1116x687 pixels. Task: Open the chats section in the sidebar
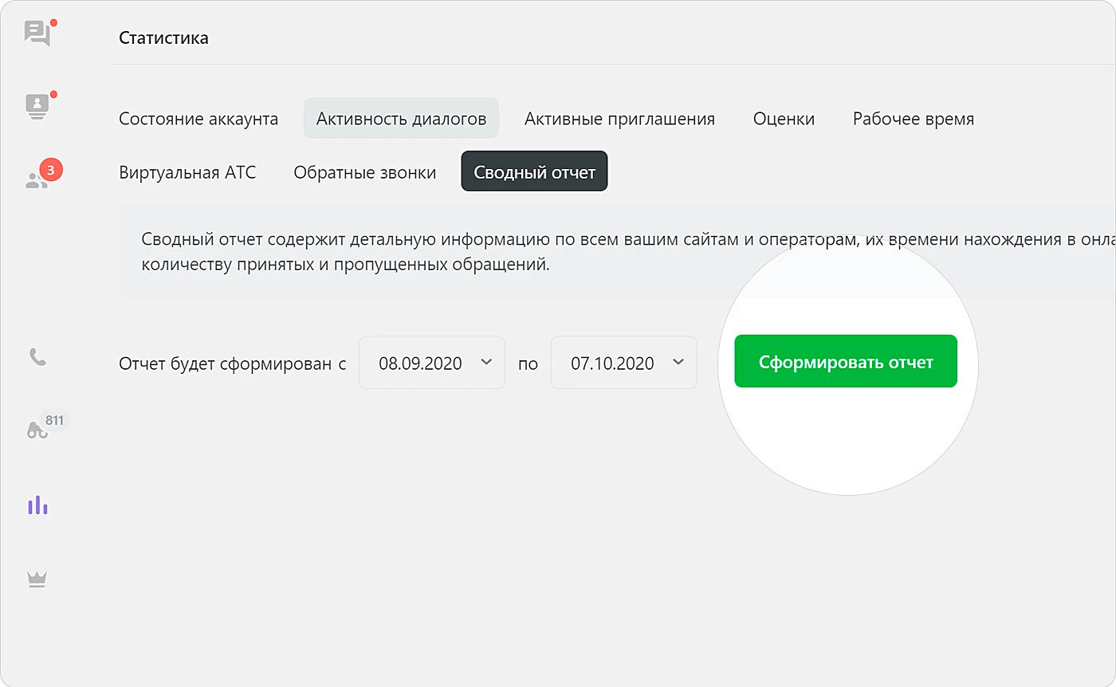[x=36, y=32]
